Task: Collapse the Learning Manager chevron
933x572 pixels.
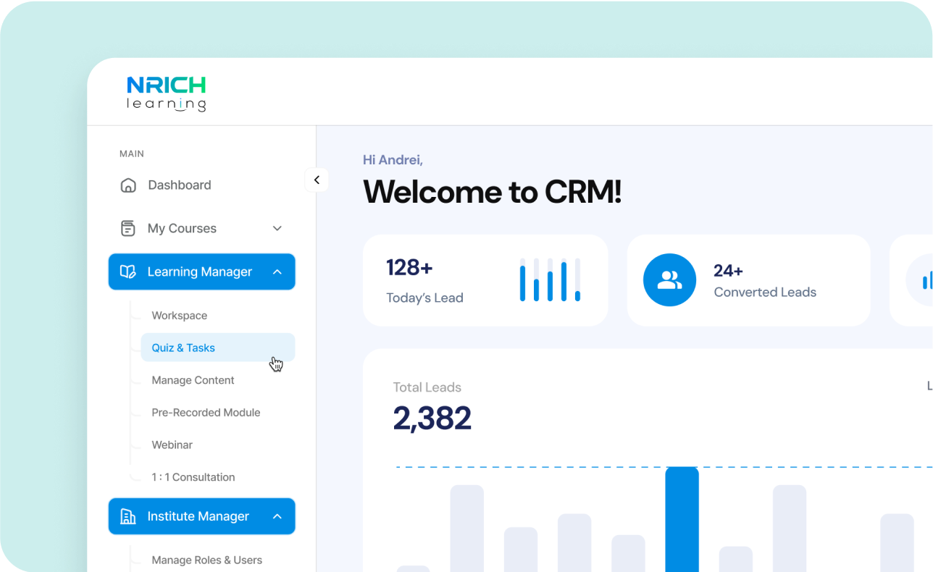Action: click(x=277, y=272)
